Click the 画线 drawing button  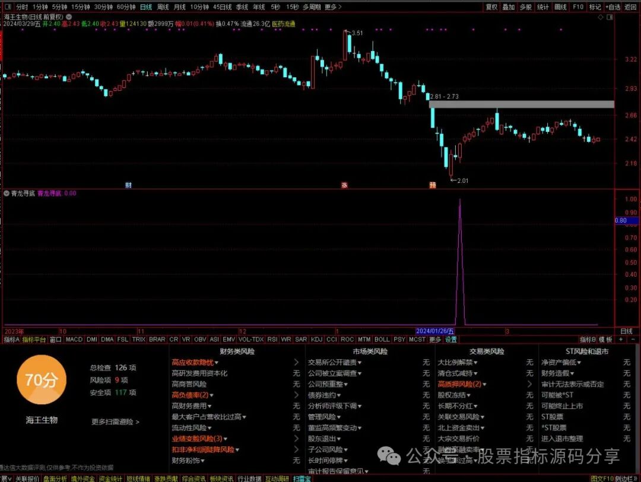560,7
